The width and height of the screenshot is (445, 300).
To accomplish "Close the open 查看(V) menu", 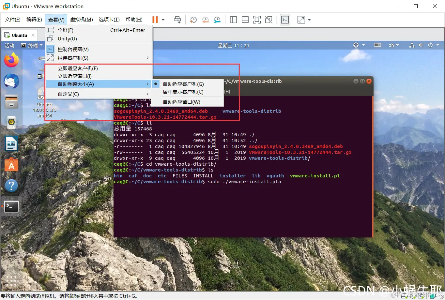I will click(x=56, y=20).
